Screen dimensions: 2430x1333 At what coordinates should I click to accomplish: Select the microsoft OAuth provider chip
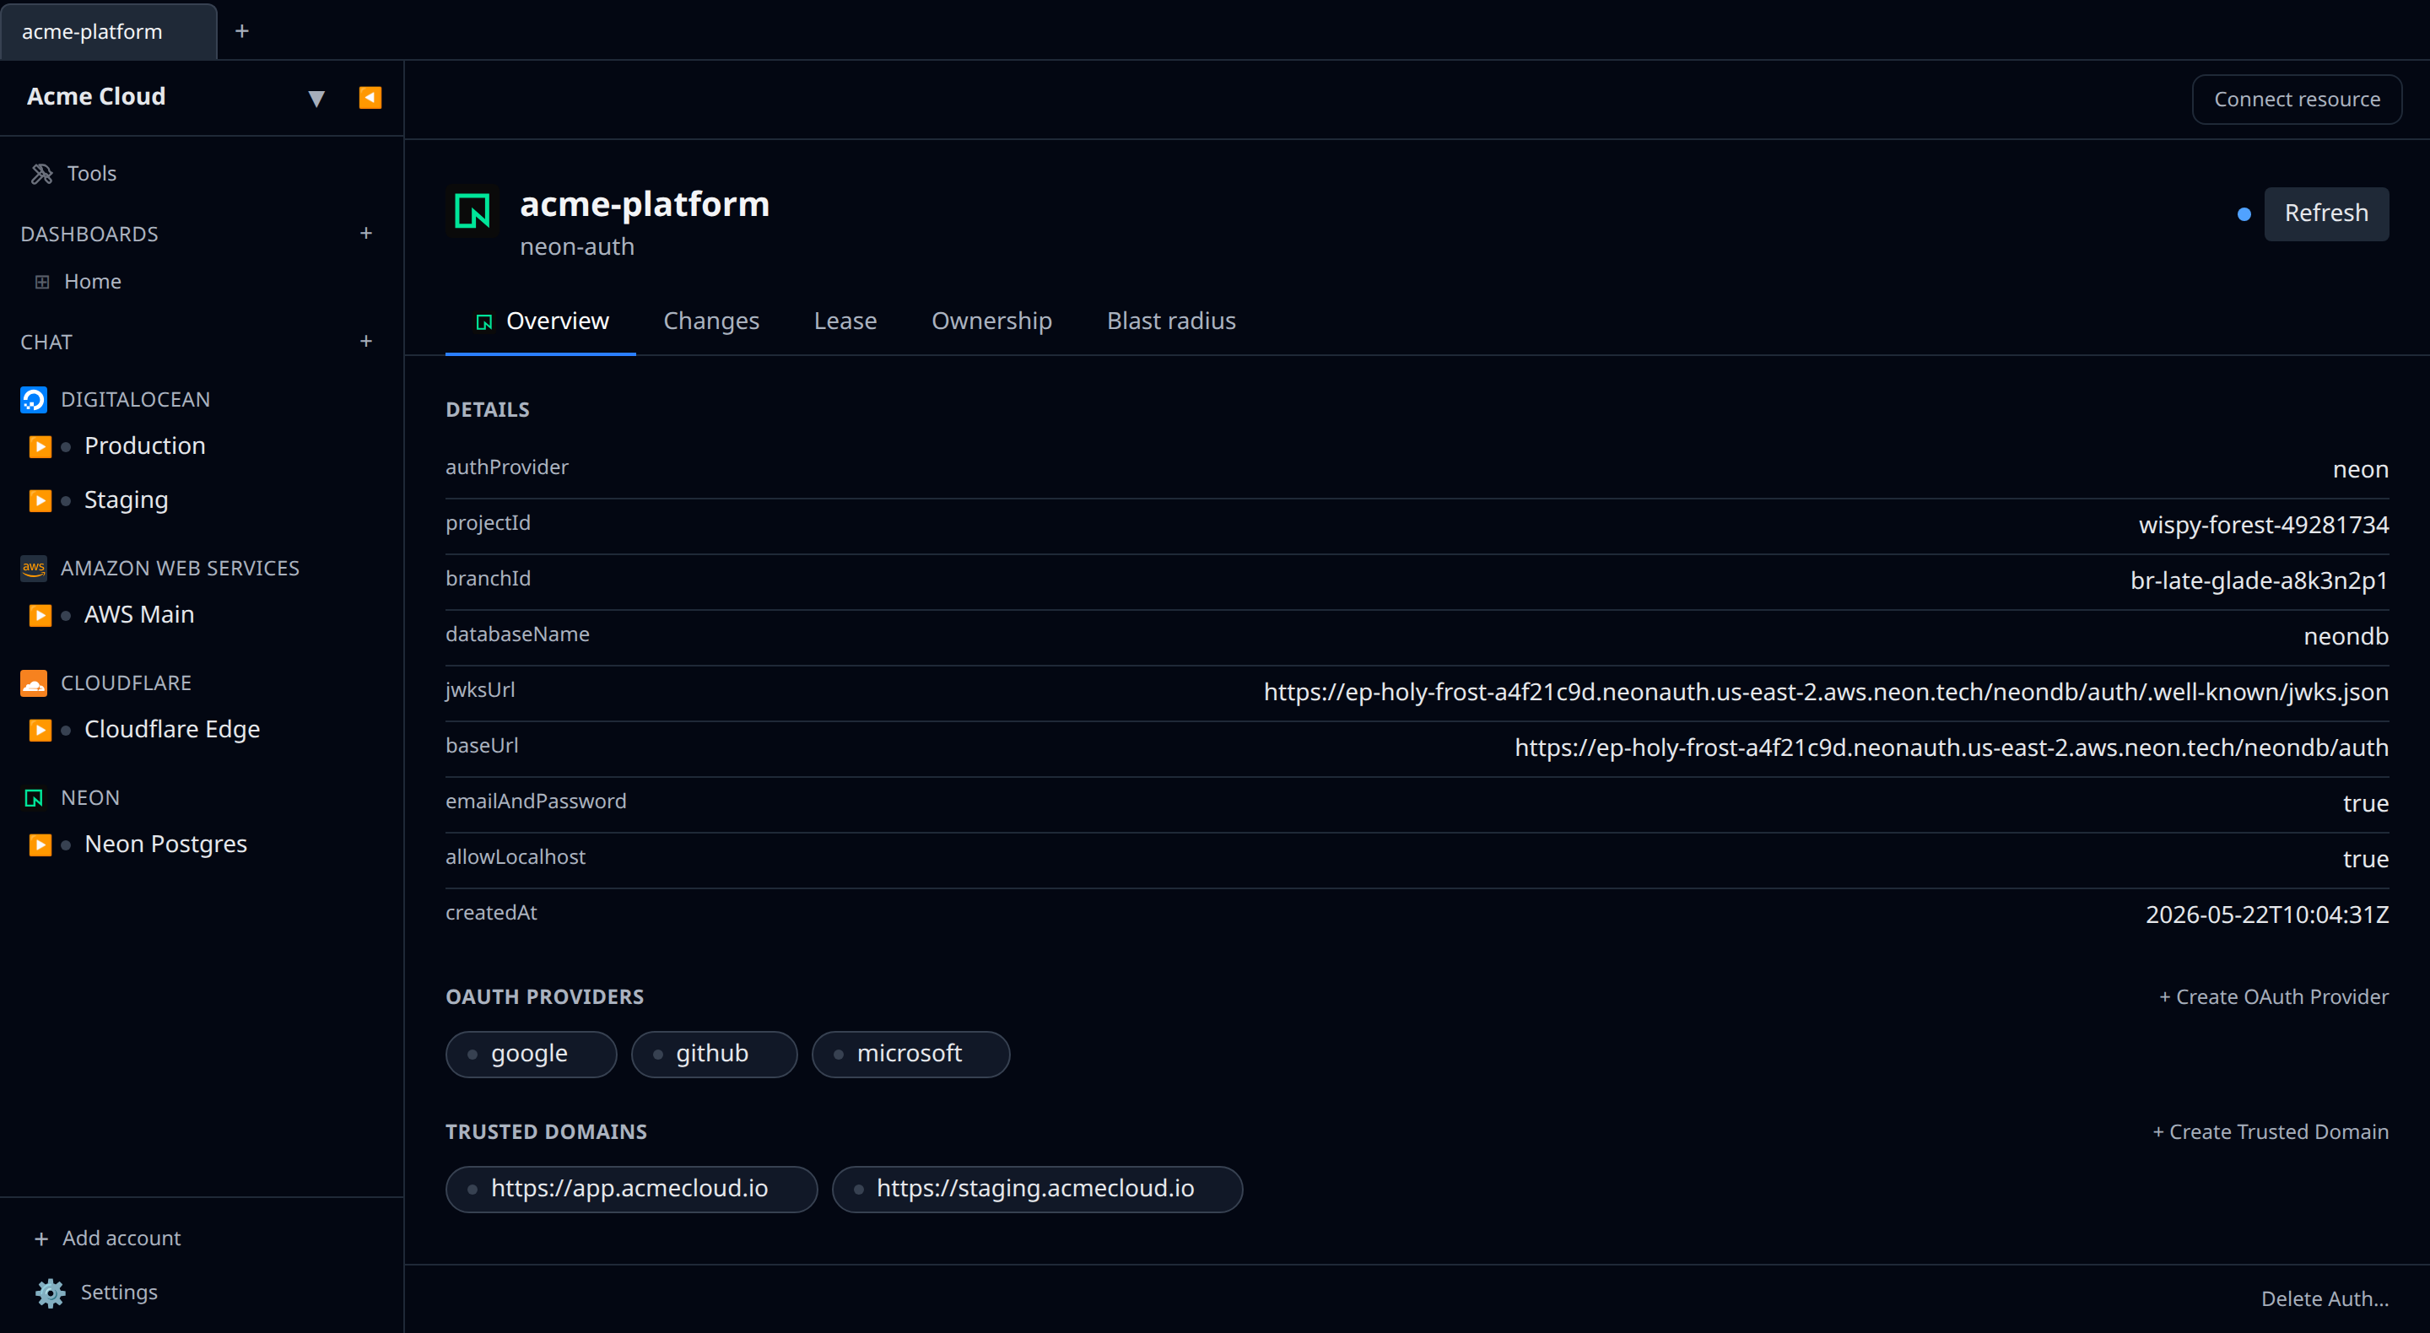click(910, 1054)
